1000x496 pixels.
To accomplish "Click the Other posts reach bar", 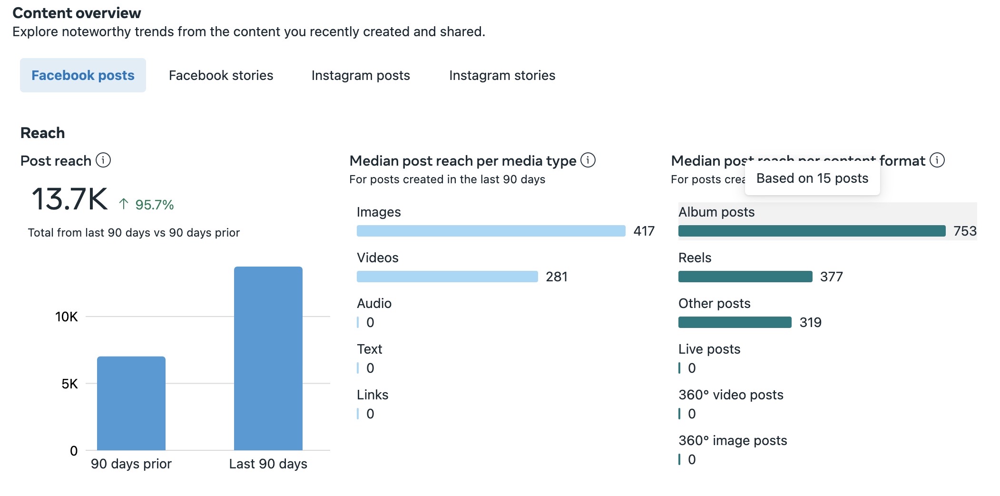I will click(735, 322).
